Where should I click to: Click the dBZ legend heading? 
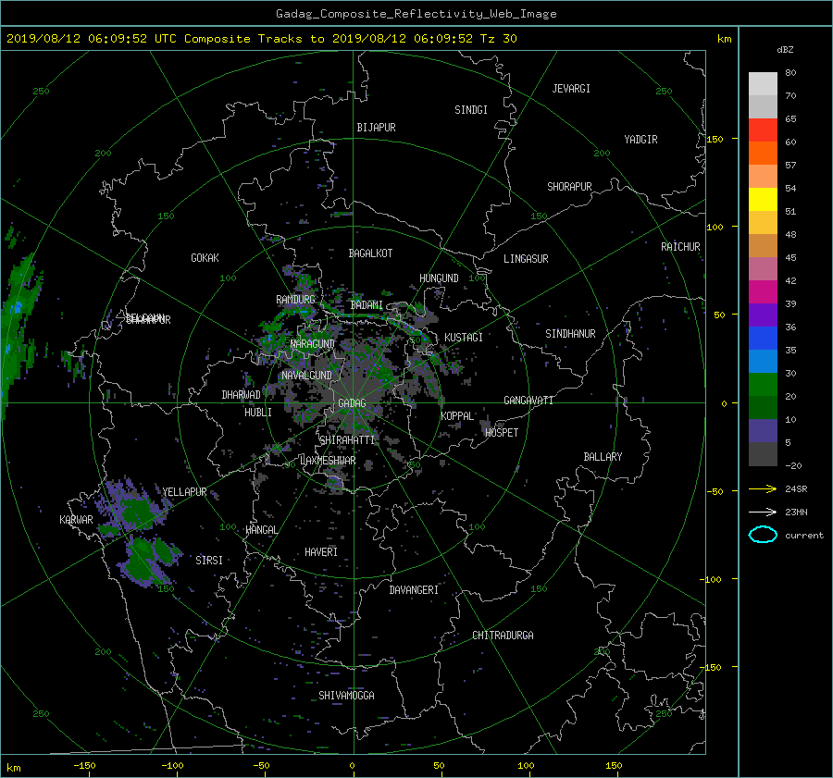pyautogui.click(x=785, y=50)
